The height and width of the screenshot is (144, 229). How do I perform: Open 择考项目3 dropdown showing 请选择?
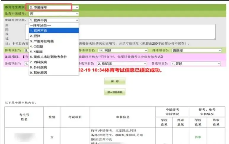click(x=197, y=51)
